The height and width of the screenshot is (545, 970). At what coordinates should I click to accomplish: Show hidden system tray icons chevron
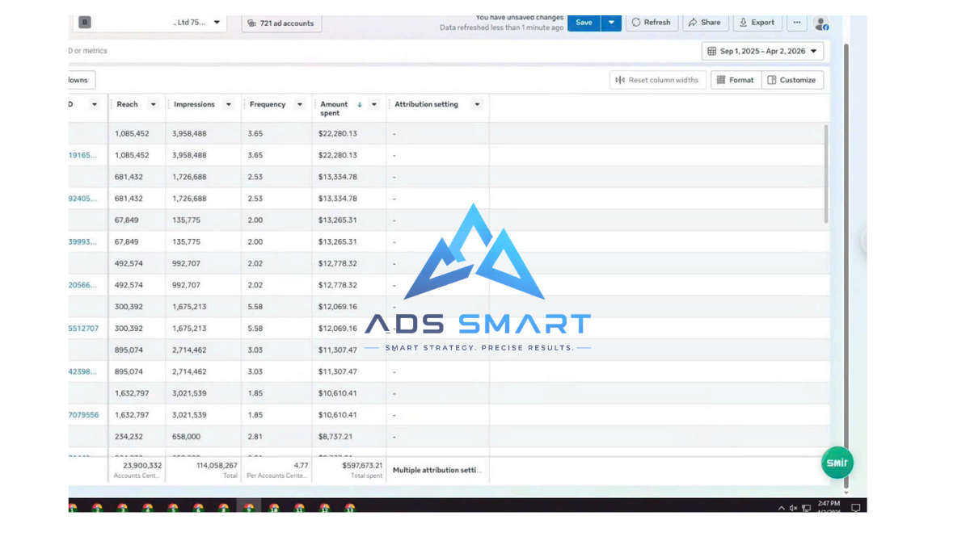point(781,508)
